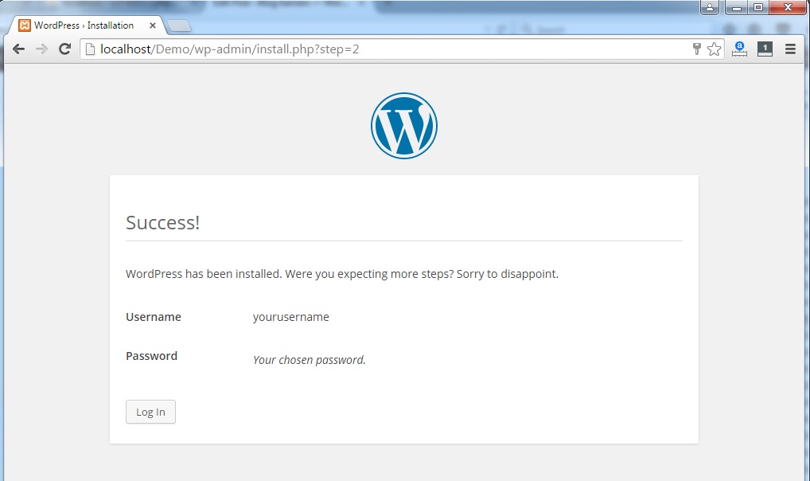The width and height of the screenshot is (810, 481).
Task: Open the extension icon with the letter a
Action: tap(739, 49)
